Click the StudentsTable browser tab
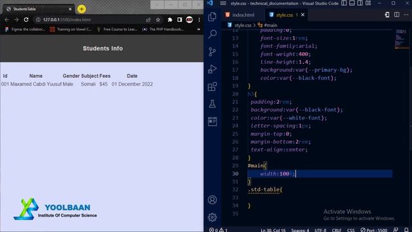 click(39, 9)
